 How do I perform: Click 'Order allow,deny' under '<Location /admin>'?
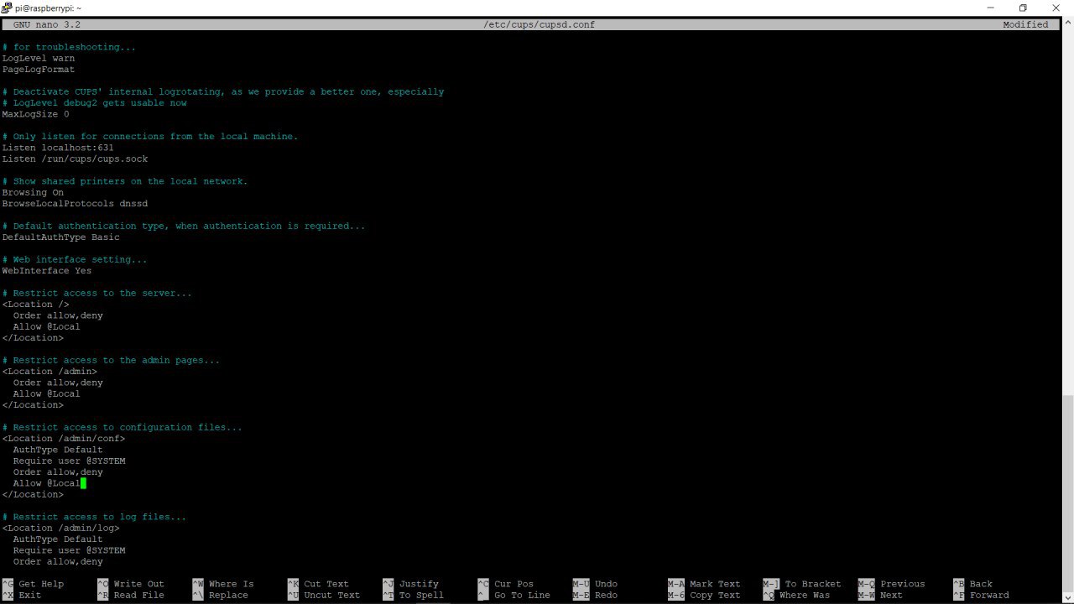tap(58, 383)
